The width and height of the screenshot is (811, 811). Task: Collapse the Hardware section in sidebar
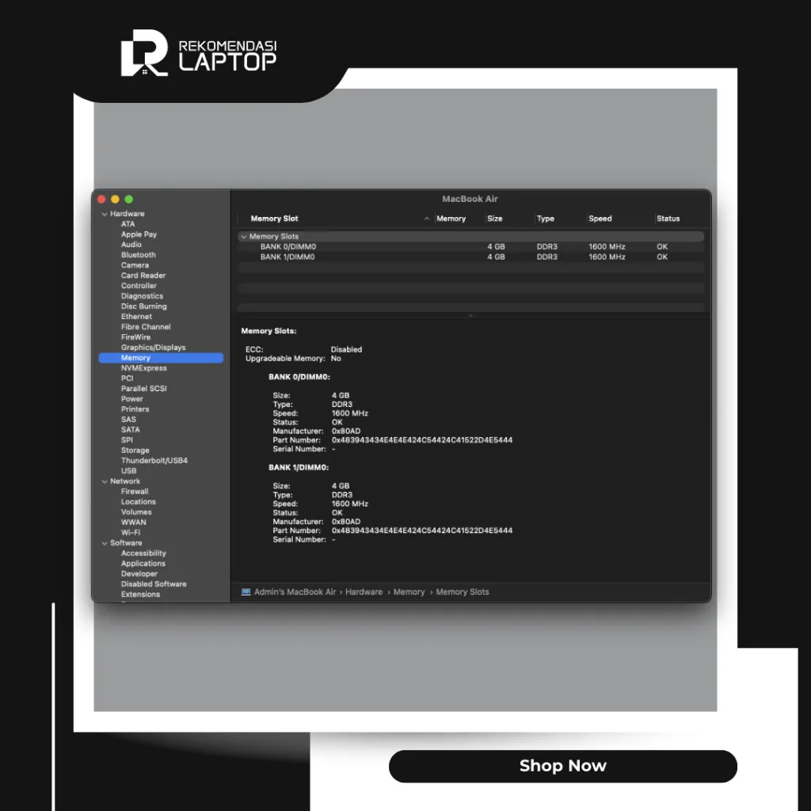click(105, 214)
